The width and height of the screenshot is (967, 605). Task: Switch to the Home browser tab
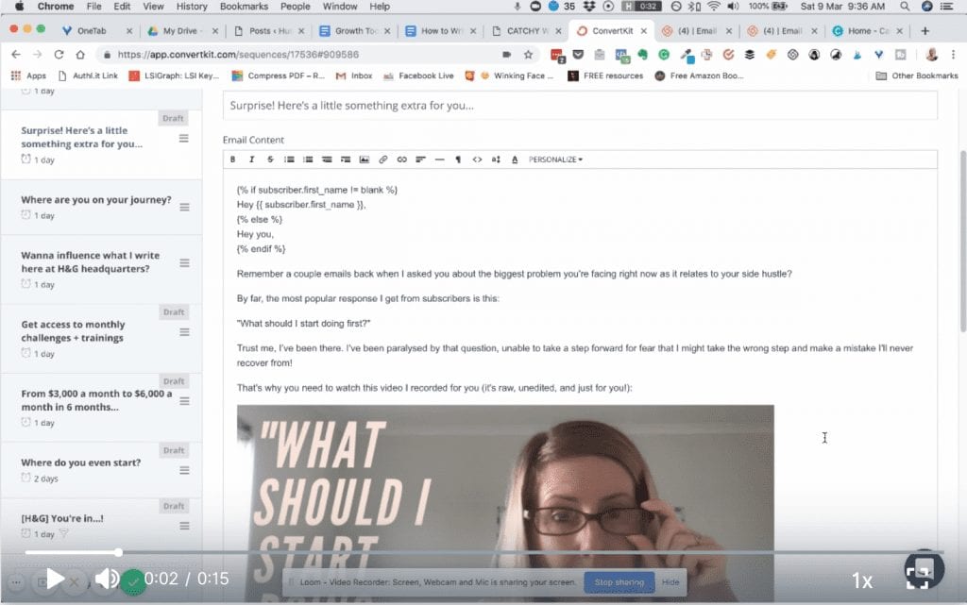point(868,31)
